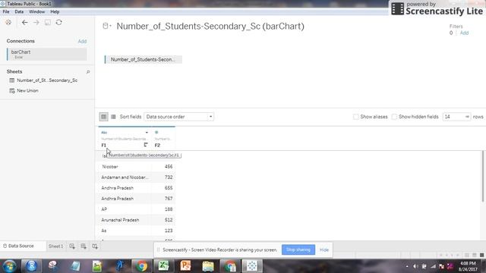
Task: Show hidden system tray icons arrow
Action: 407,266
